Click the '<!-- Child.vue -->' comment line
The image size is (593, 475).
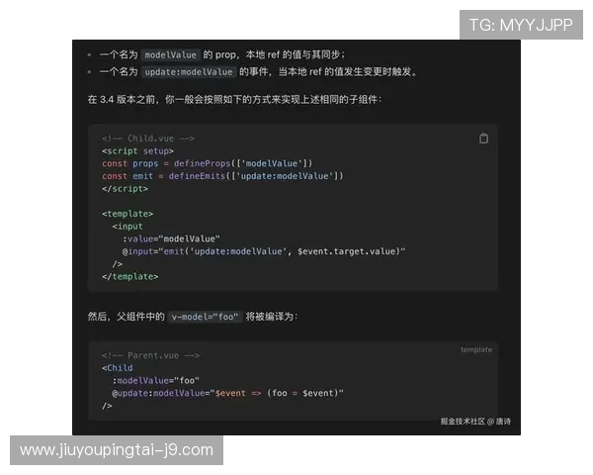pos(148,139)
